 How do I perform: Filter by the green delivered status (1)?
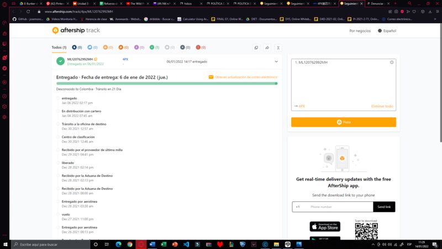154,48
